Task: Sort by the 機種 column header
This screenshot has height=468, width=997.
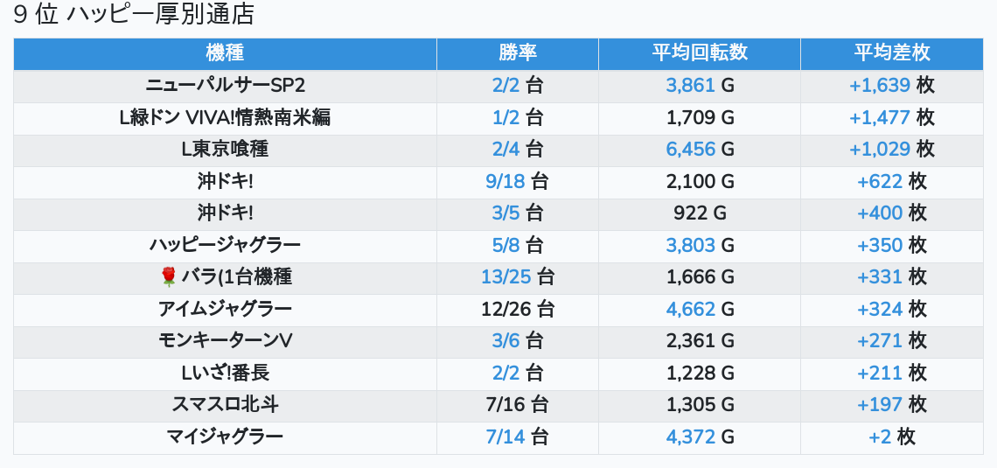Action: [x=225, y=52]
